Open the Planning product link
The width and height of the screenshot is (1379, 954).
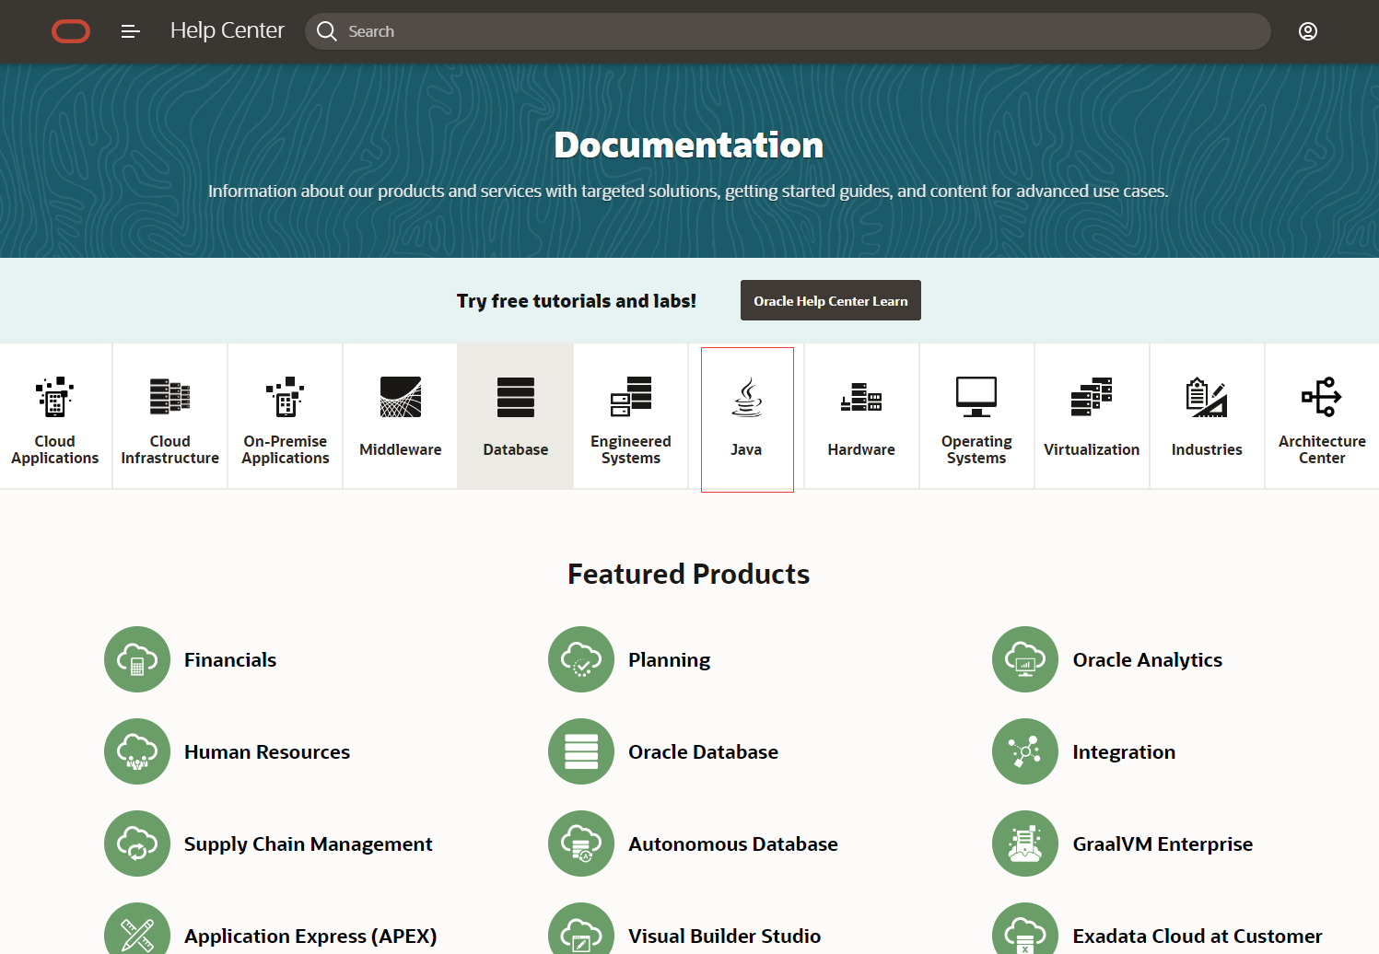coord(670,660)
